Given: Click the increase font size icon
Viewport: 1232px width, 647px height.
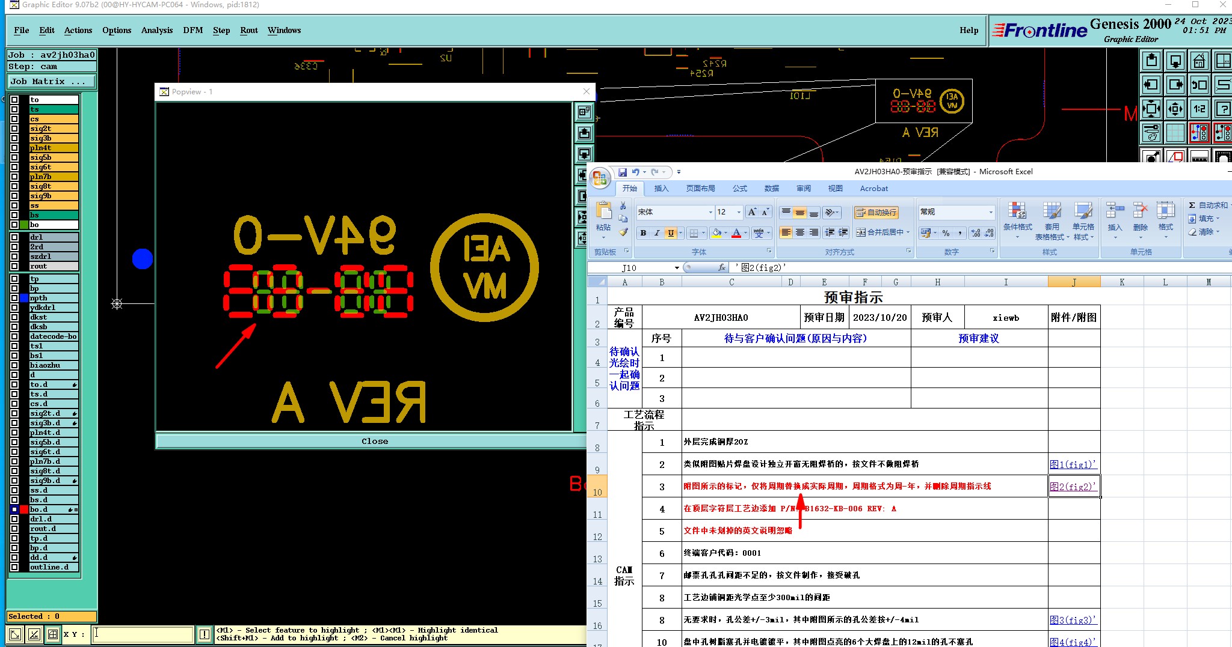Looking at the screenshot, I should [752, 212].
